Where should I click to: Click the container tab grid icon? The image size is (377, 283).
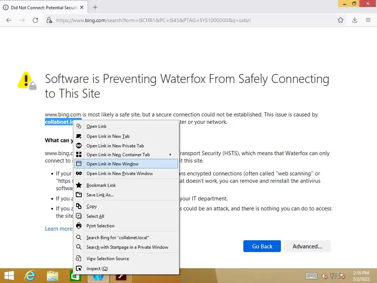pos(79,154)
